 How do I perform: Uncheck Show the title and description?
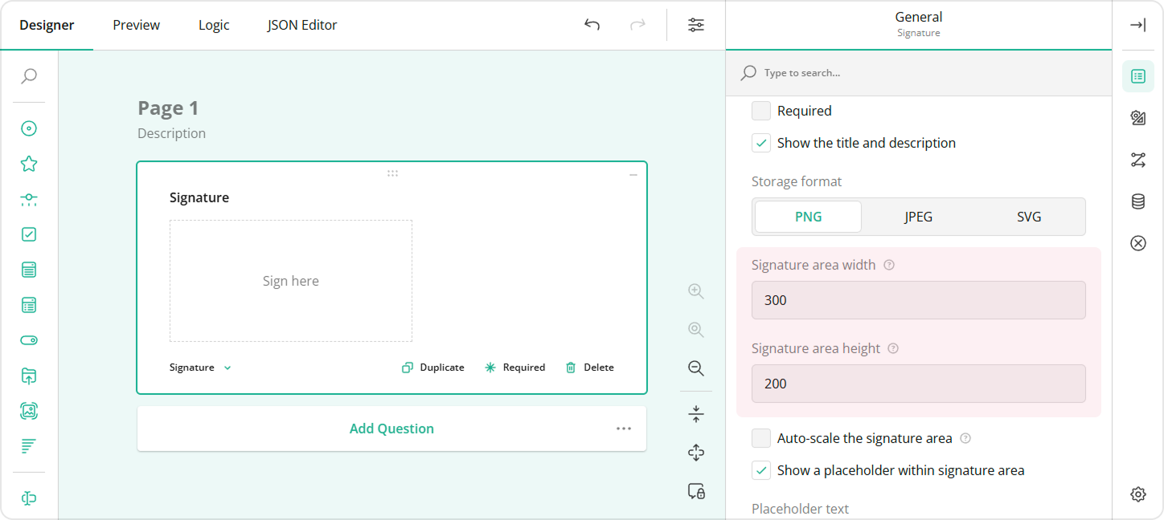[760, 142]
